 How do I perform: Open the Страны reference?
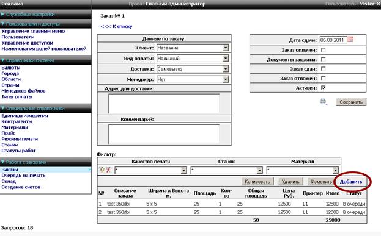click(x=10, y=85)
